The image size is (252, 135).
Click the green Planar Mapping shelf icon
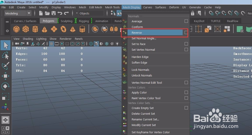[240, 29]
